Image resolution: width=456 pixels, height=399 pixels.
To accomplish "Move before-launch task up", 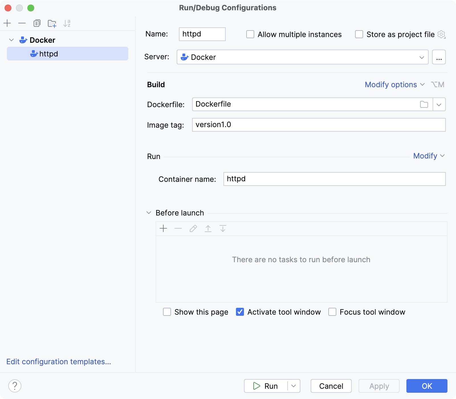I will pyautogui.click(x=208, y=228).
